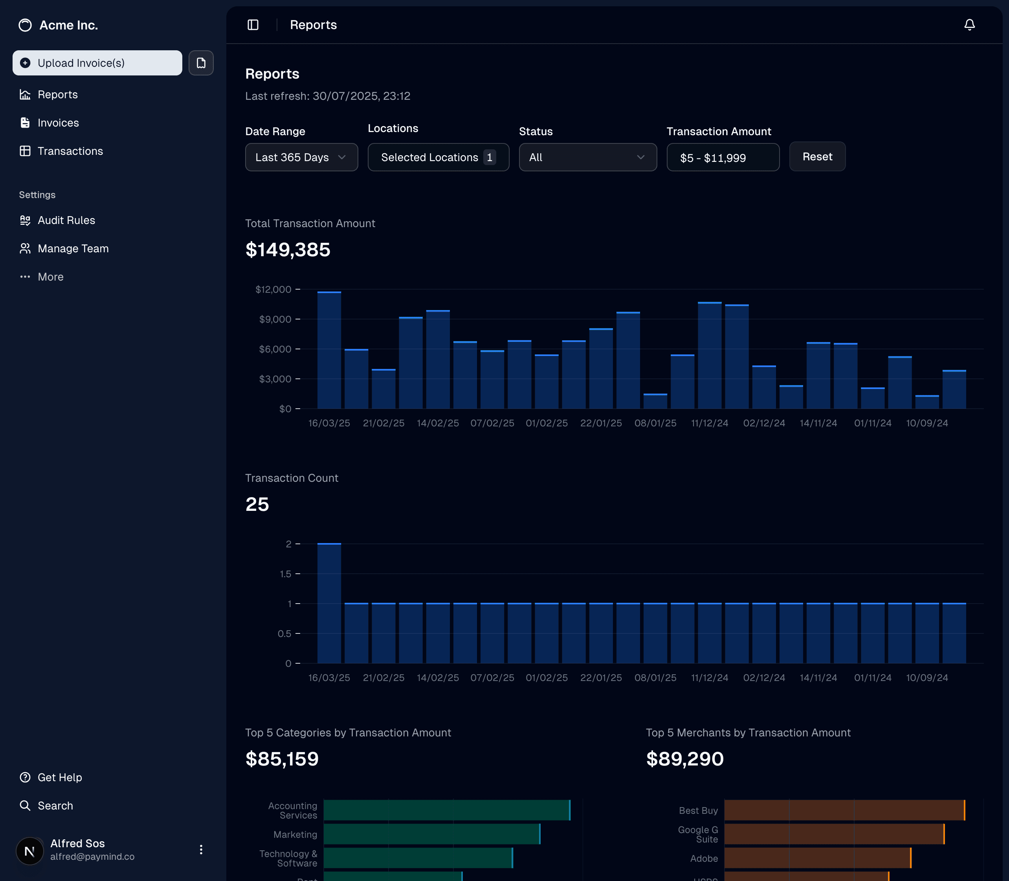Expand the More menu item
The width and height of the screenshot is (1009, 881).
tap(50, 277)
